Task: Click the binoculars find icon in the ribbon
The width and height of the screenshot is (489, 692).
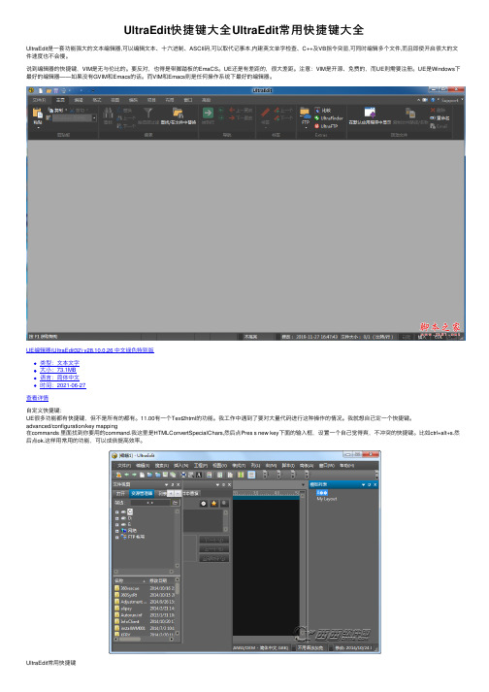Action: [x=108, y=113]
